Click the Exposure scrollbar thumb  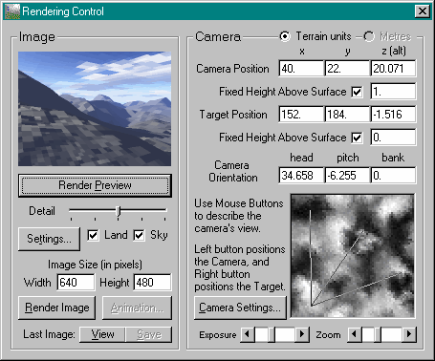point(272,334)
